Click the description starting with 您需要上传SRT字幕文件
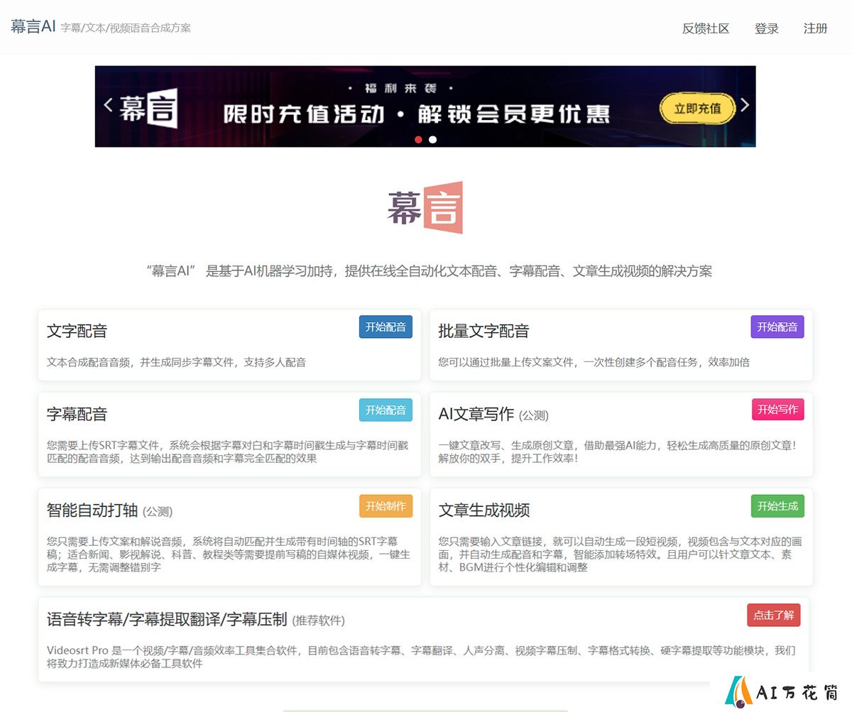852x712 pixels. click(227, 452)
